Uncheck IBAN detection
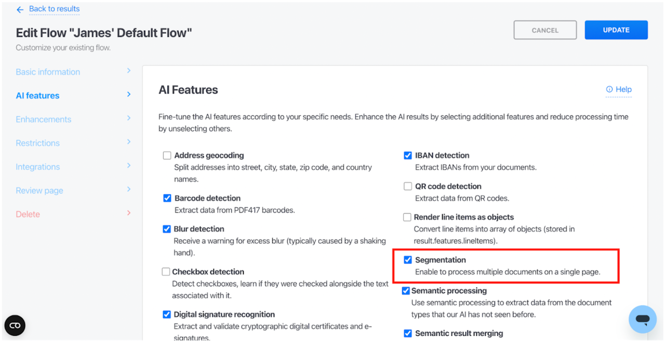This screenshot has width=665, height=341. pos(408,155)
